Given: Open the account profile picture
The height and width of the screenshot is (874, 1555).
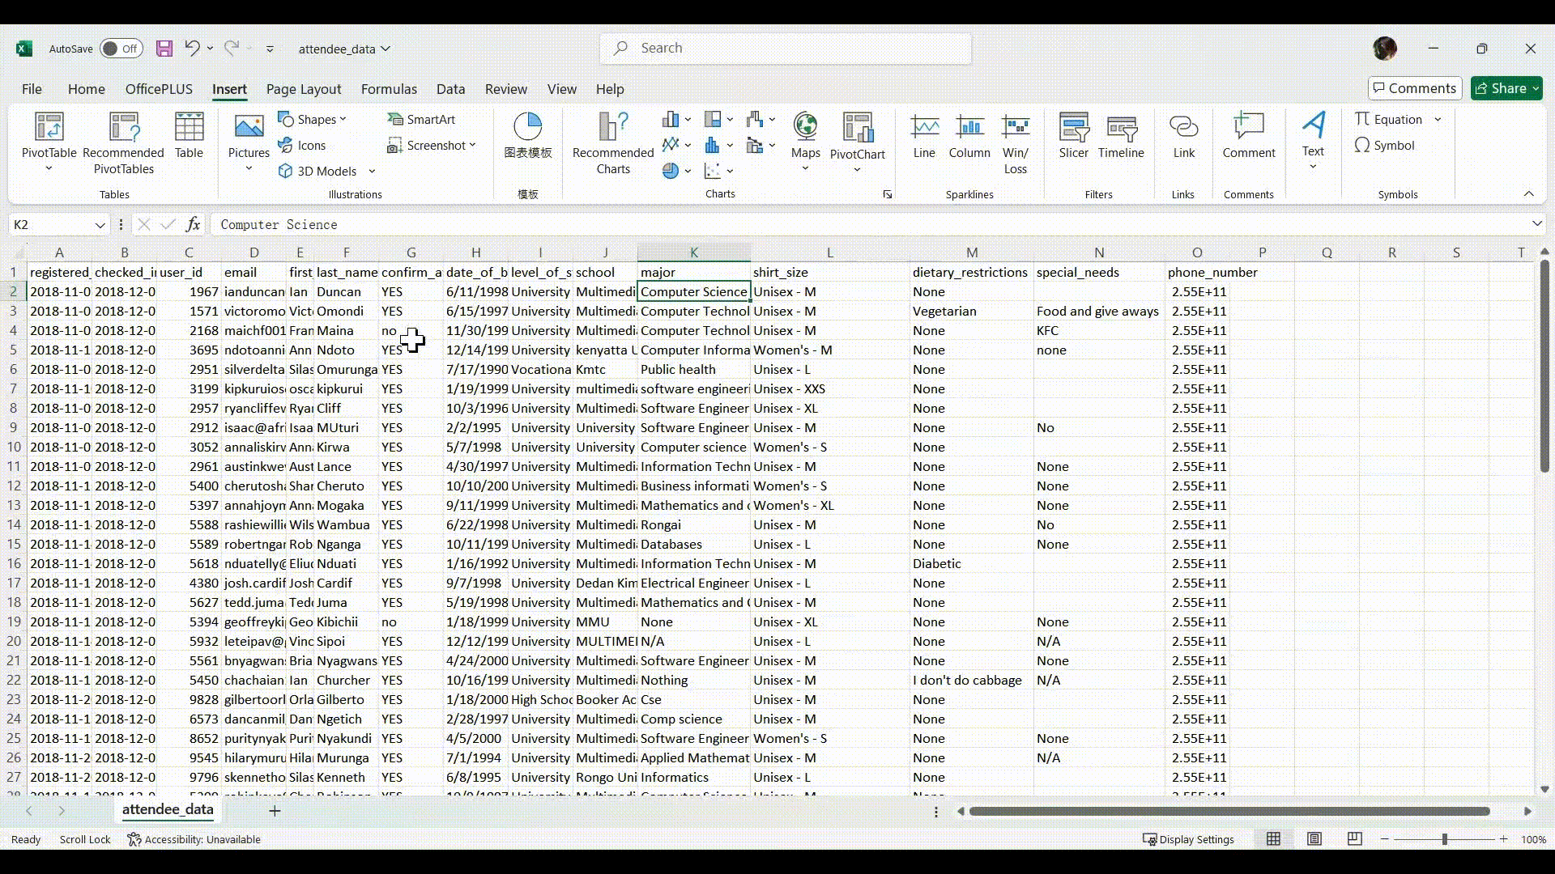Looking at the screenshot, I should coord(1385,49).
